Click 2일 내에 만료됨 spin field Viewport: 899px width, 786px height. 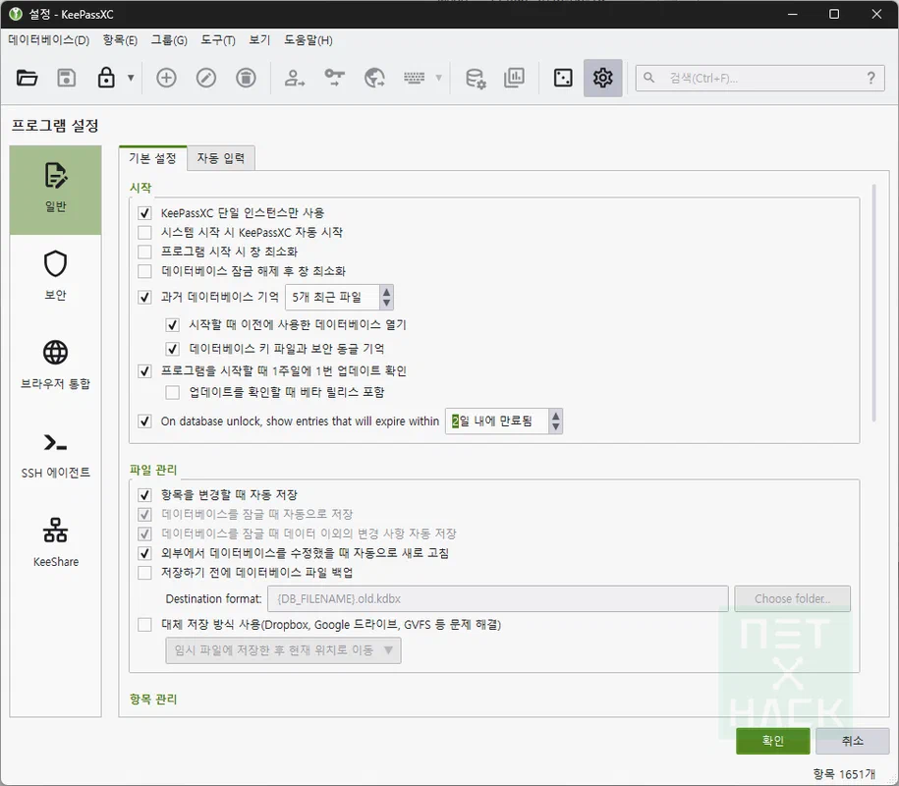click(497, 421)
